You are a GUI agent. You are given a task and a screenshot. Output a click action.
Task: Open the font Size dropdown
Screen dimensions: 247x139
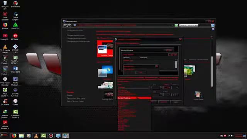click(161, 95)
